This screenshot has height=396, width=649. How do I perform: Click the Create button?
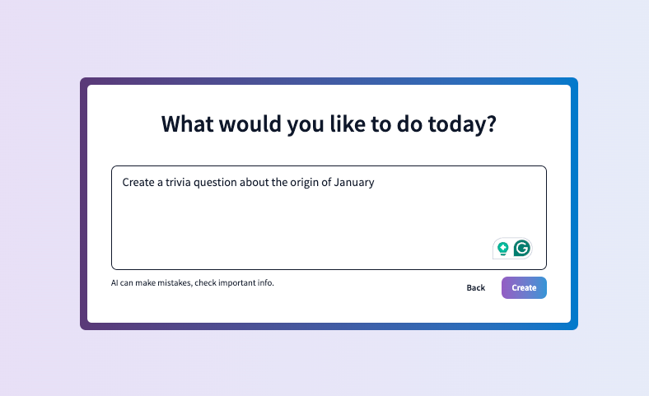pyautogui.click(x=524, y=287)
